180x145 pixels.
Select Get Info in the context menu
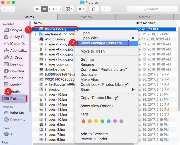tap(87, 59)
